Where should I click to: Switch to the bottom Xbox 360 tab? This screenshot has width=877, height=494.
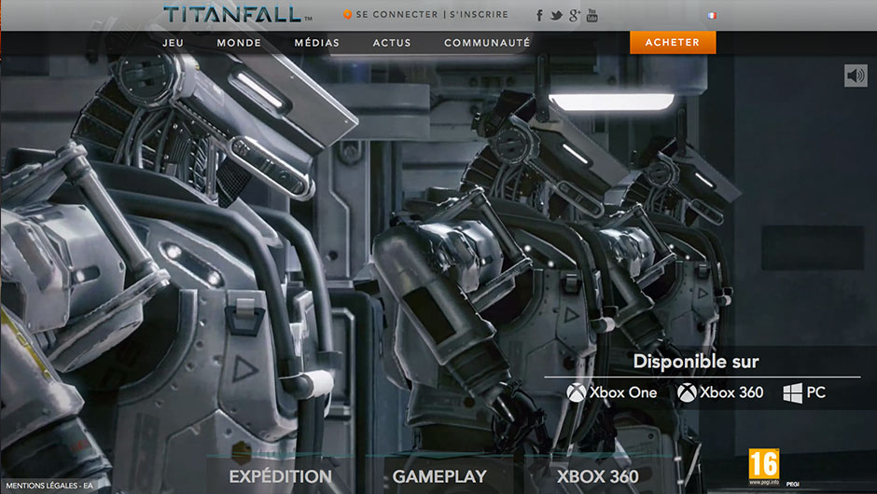(597, 476)
